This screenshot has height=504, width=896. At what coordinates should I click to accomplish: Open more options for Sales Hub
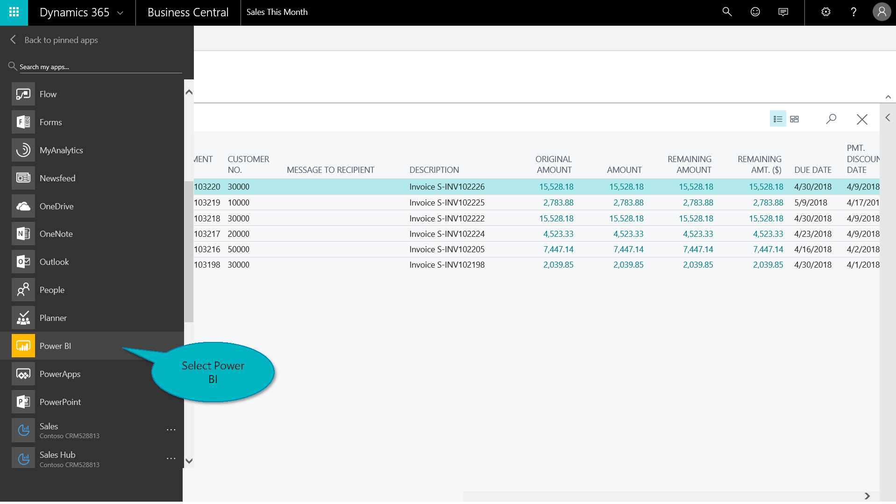(171, 459)
